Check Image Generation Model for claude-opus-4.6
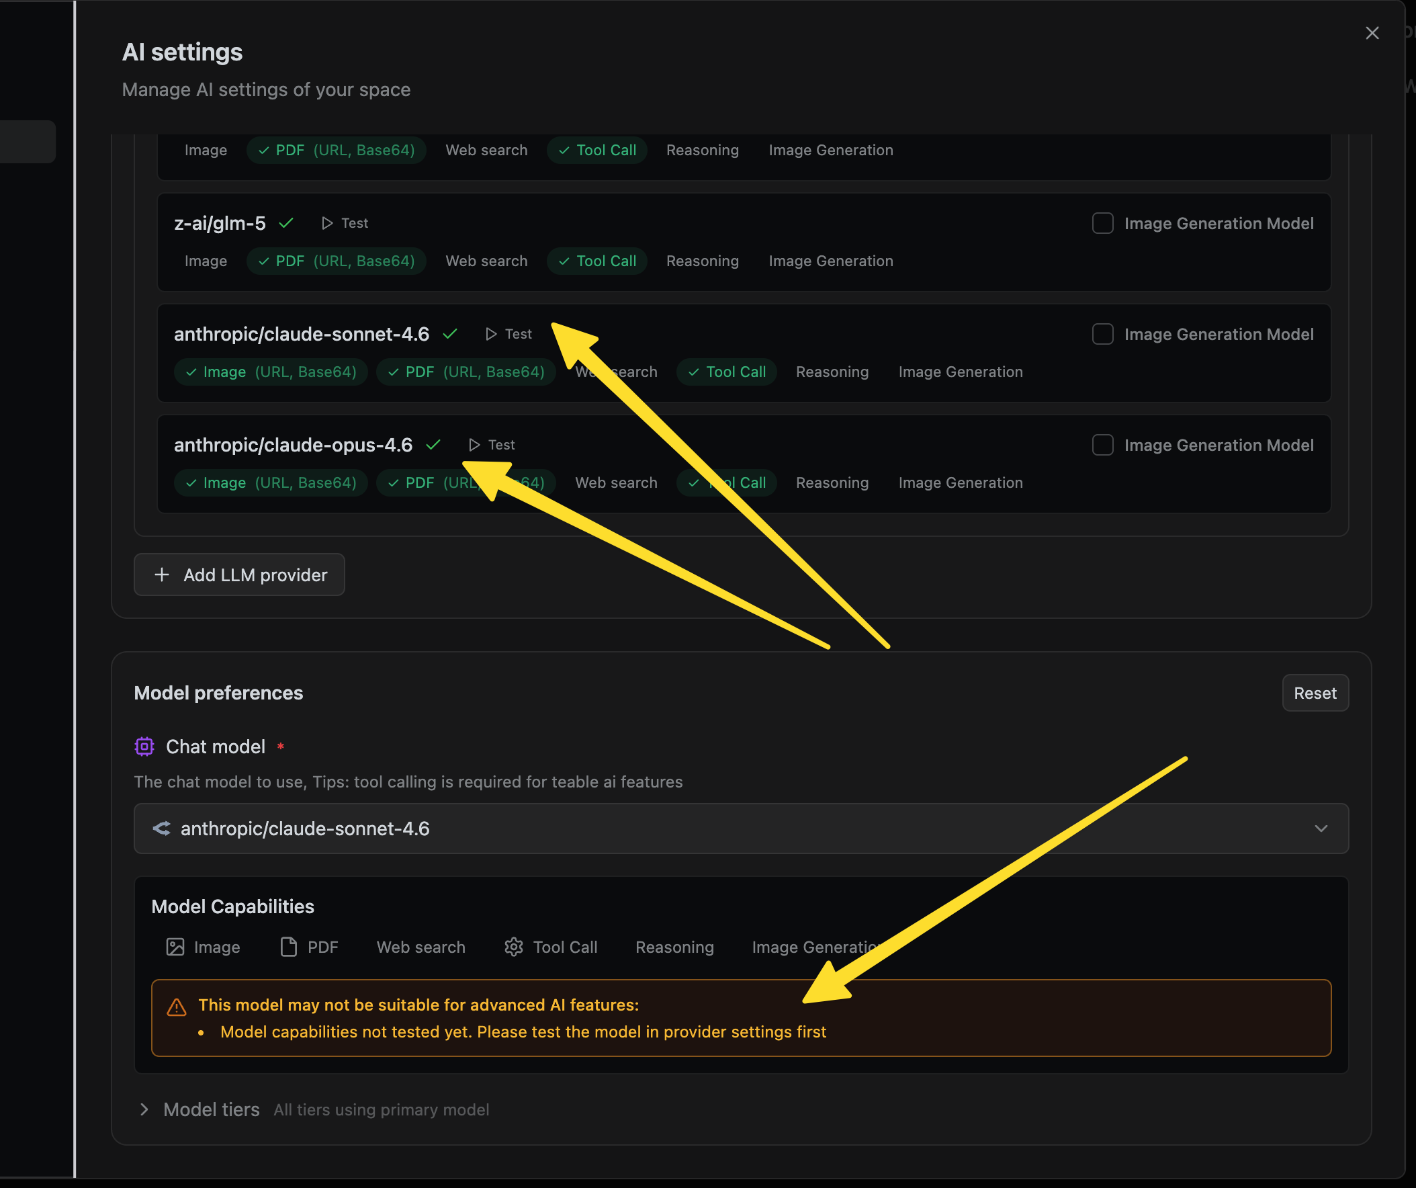 pyautogui.click(x=1102, y=445)
